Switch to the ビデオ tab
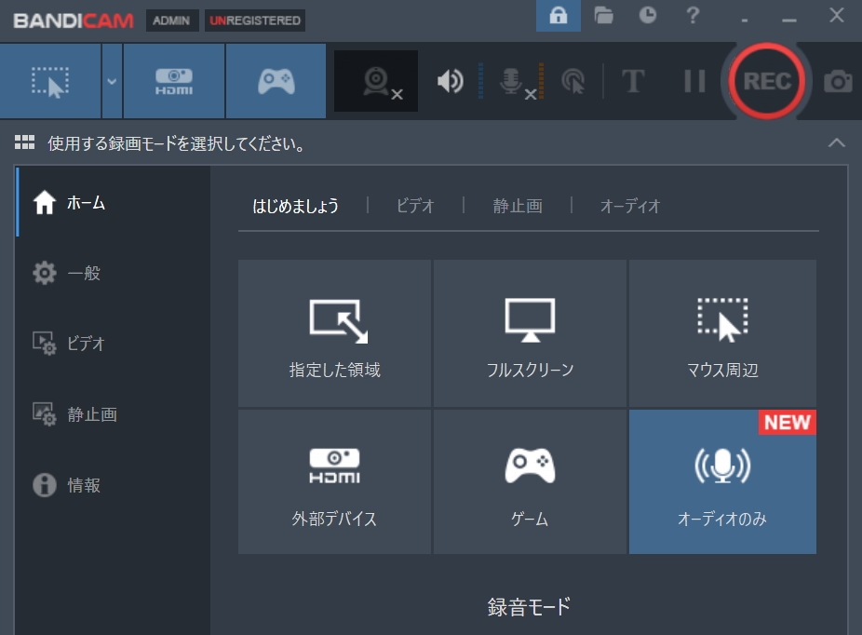 [415, 206]
